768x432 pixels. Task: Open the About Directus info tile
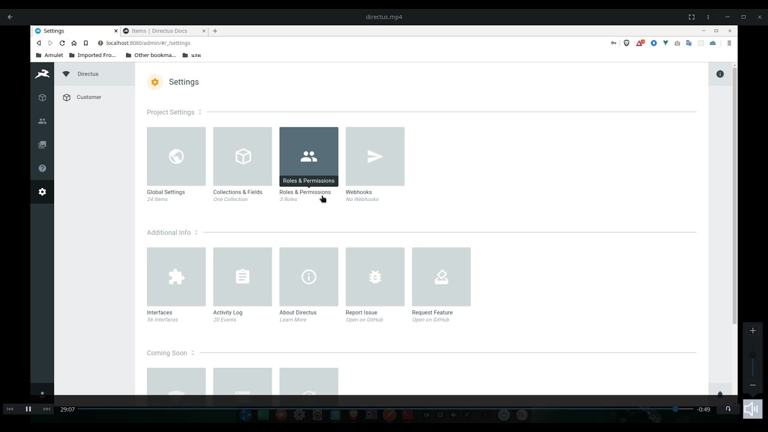309,277
